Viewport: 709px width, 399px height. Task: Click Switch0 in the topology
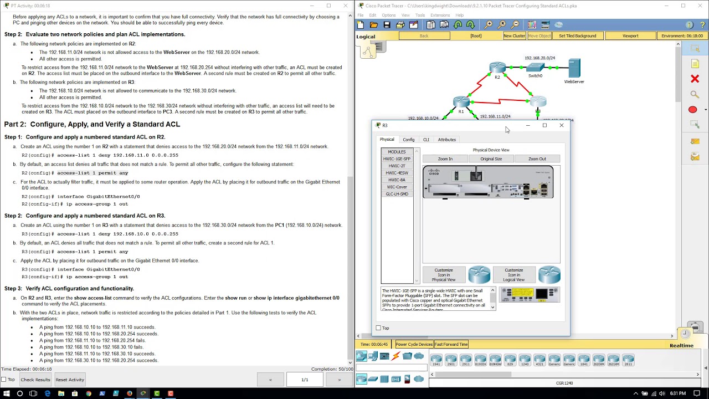click(535, 67)
